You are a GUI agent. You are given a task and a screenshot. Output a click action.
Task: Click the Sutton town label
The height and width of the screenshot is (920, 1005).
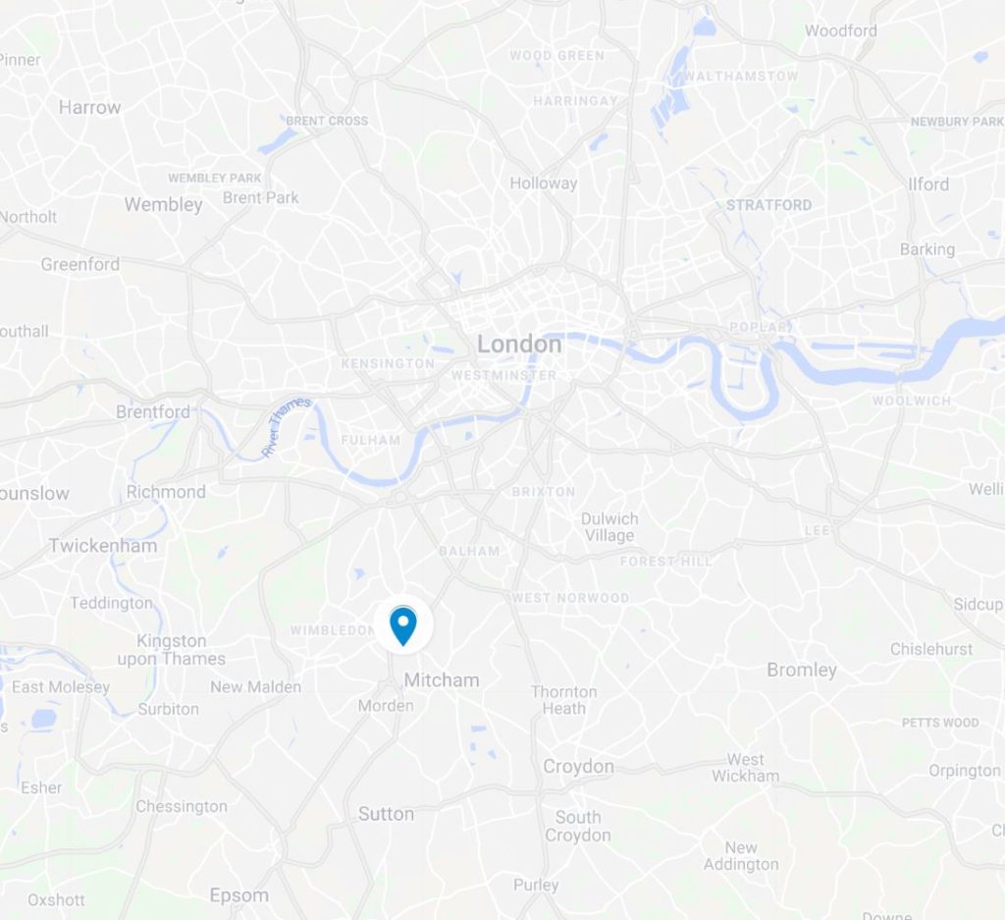386,814
